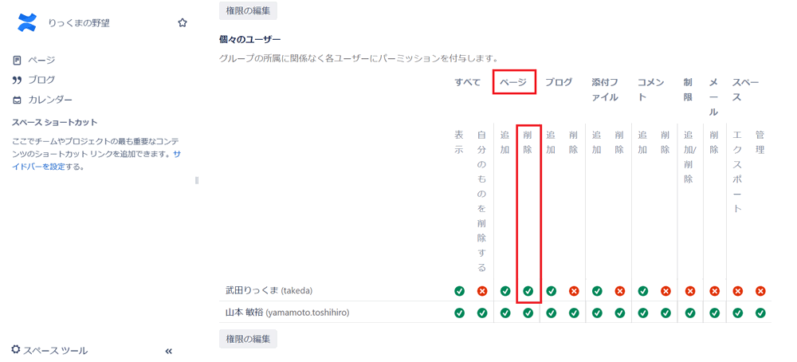Click the bottom 権限の編集 button
This screenshot has height=362, width=797.
[x=248, y=339]
